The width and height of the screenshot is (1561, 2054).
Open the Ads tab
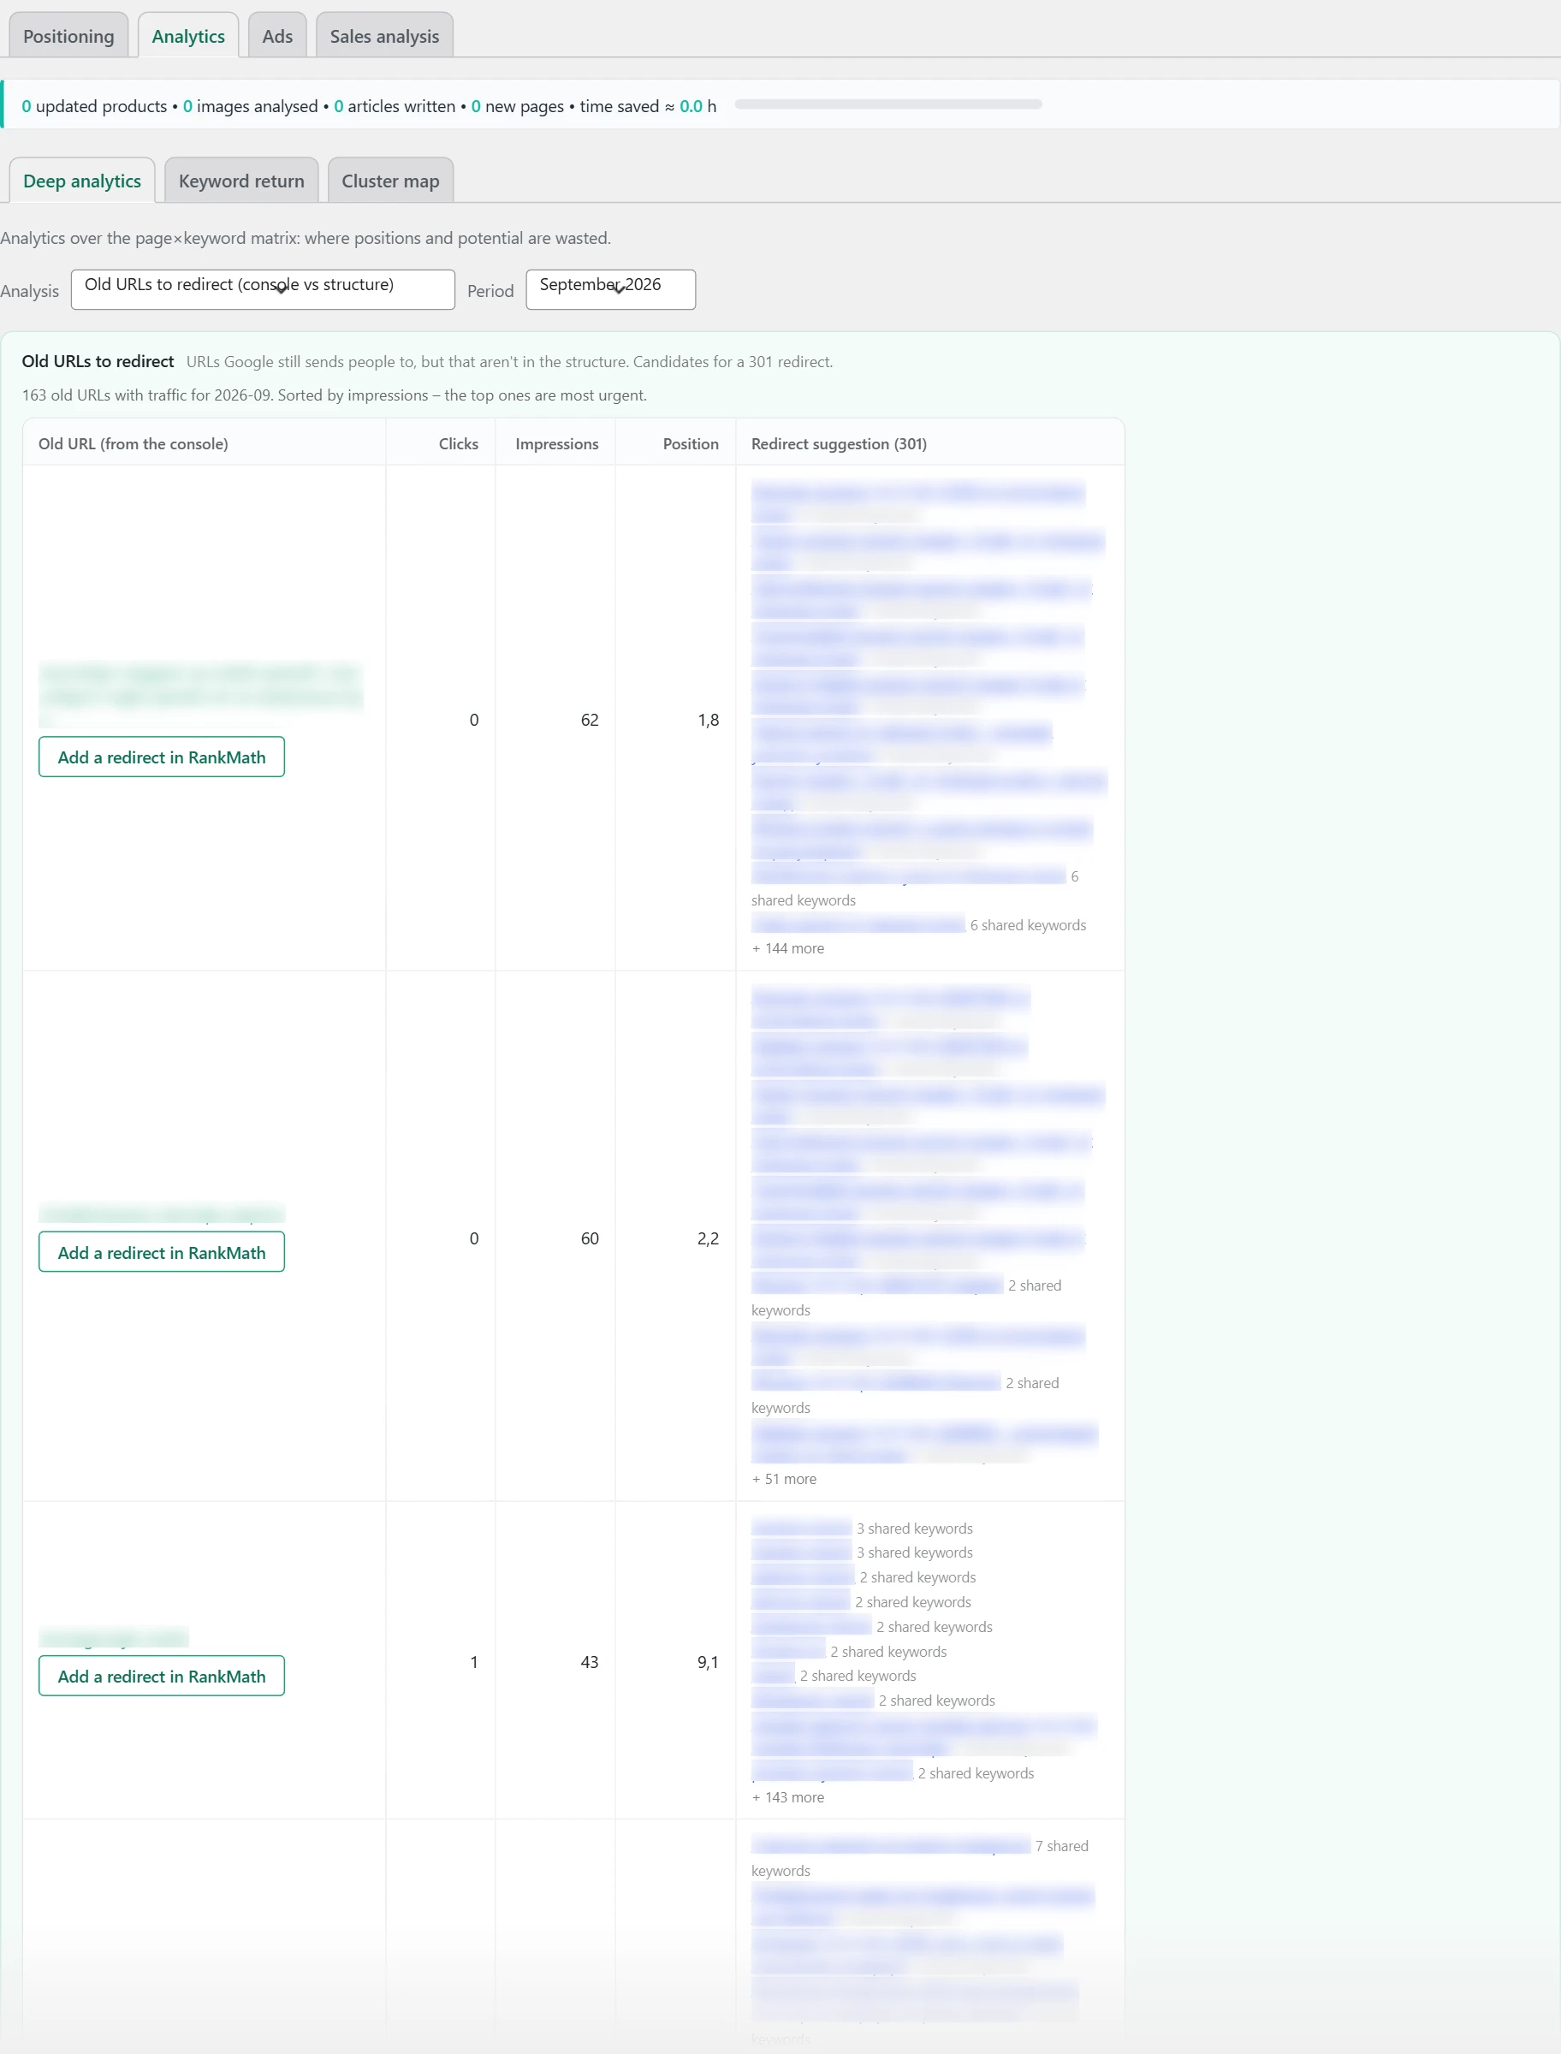click(277, 35)
